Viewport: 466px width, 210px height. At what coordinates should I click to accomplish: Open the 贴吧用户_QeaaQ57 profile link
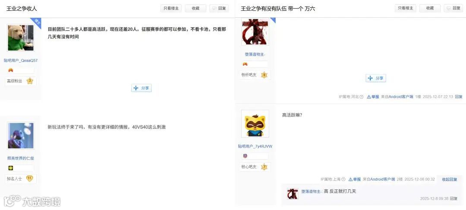[21, 61]
